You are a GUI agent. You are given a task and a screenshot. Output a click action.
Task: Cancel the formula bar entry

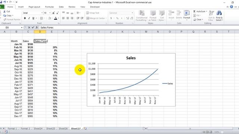pyautogui.click(x=29, y=28)
